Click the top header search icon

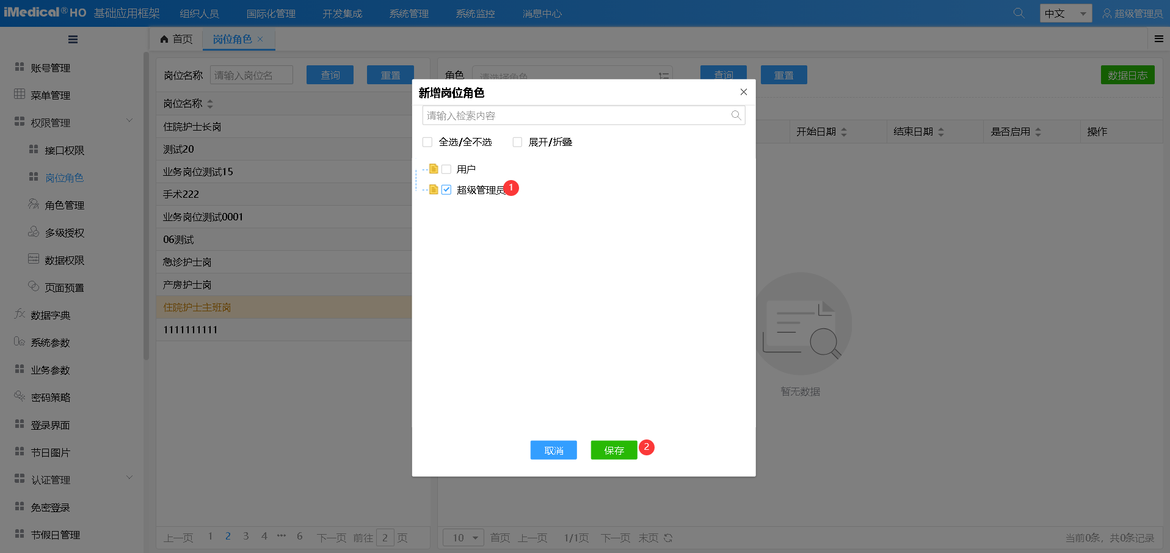[x=1019, y=13]
